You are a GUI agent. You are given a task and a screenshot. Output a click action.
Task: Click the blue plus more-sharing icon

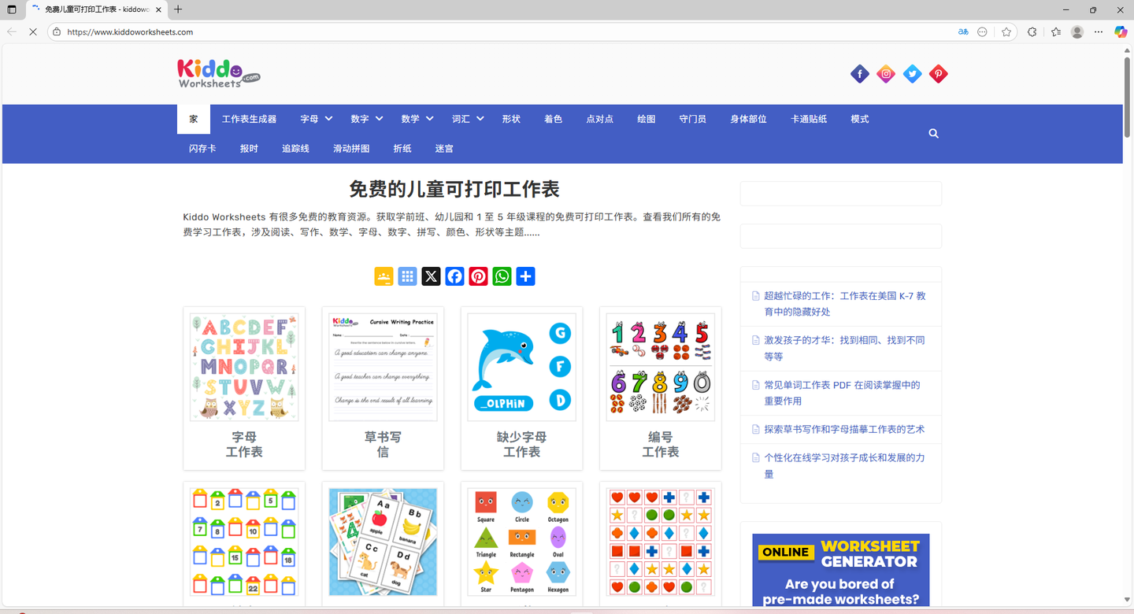525,276
